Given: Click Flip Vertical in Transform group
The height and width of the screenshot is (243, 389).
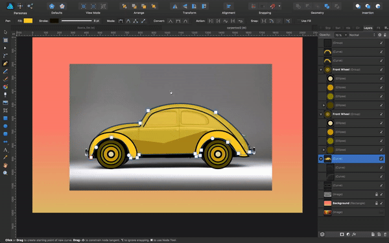Looking at the screenshot, I should pyautogui.click(x=185, y=6).
